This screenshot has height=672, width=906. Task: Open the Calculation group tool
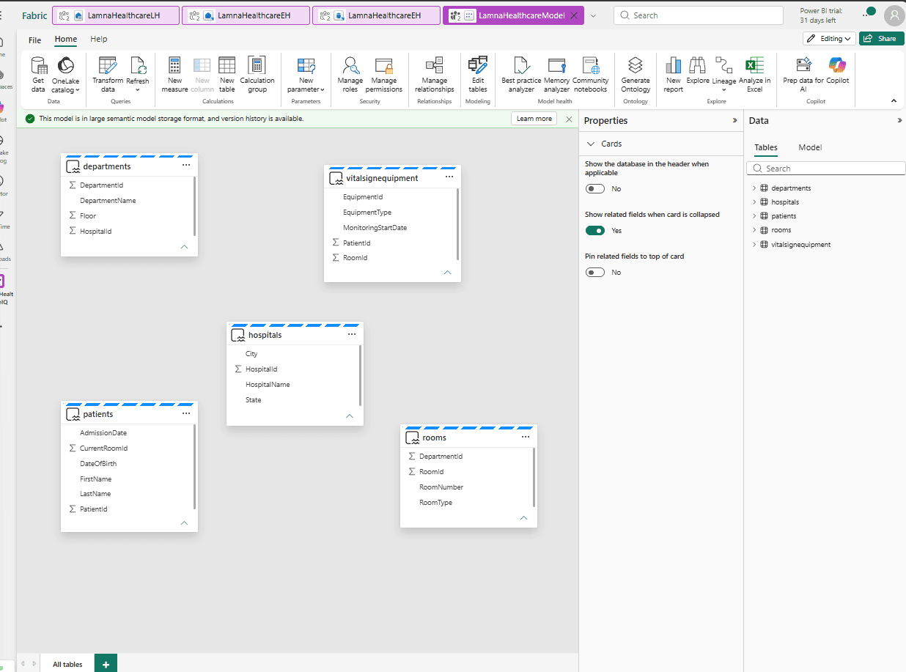coord(257,75)
